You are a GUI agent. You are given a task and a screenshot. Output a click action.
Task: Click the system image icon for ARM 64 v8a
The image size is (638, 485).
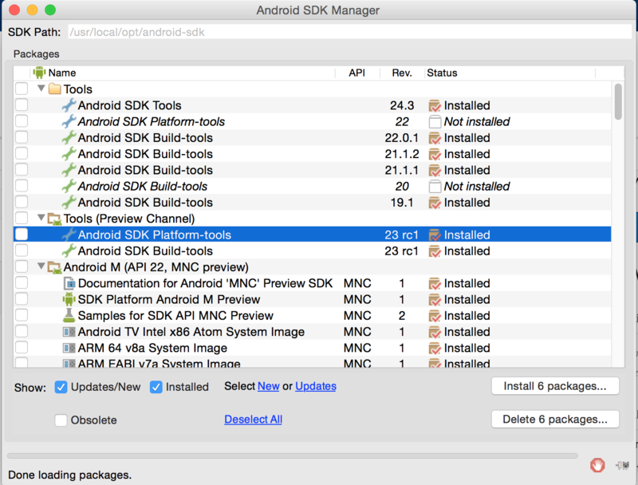tap(69, 348)
